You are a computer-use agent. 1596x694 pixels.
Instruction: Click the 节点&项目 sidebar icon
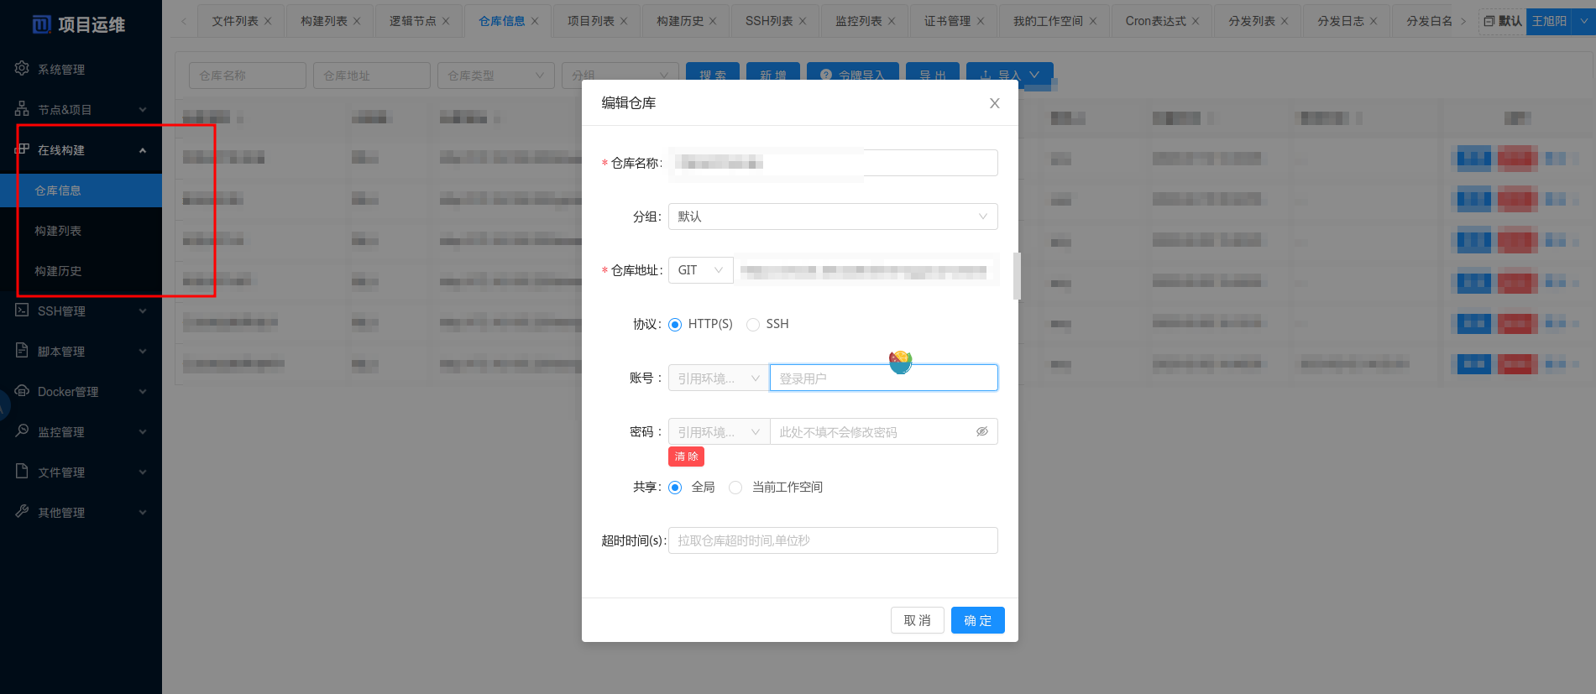(22, 109)
